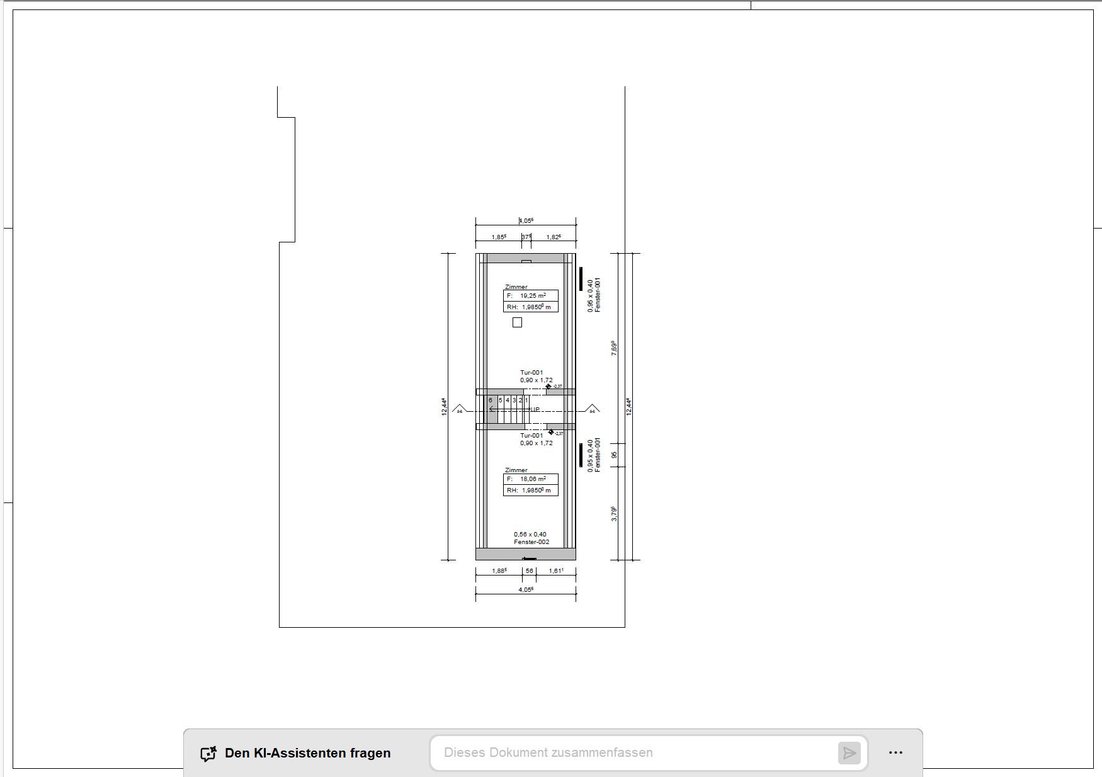The image size is (1102, 777).
Task: Click the right A-A section marker
Action: 592,409
